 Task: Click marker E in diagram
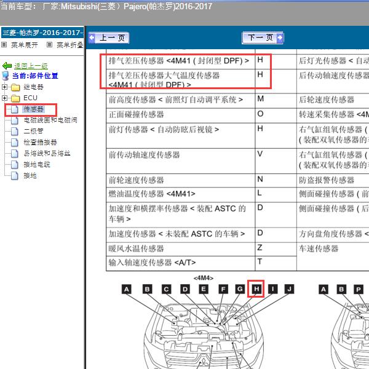pyautogui.click(x=204, y=289)
